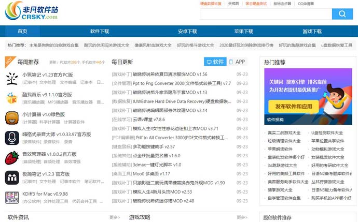This screenshot has height=222, width=358.
Task: Open KDiff3 for Mac v0.9.98 title
Action: (45, 194)
